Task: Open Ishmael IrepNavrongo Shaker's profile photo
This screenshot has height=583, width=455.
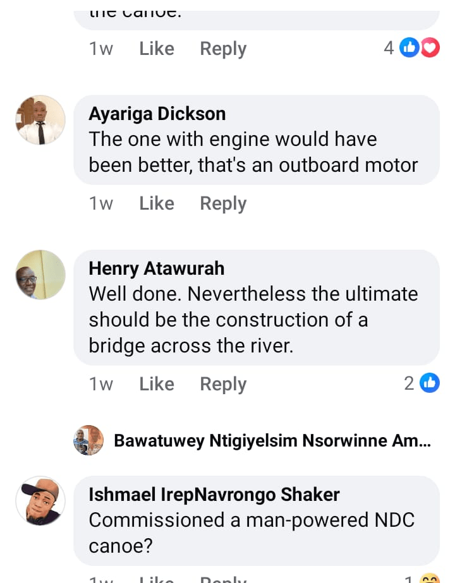Action: coord(40,501)
